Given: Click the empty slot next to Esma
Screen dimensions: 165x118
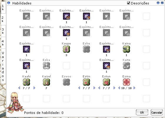Looking at the screenshot, I should [146, 82].
